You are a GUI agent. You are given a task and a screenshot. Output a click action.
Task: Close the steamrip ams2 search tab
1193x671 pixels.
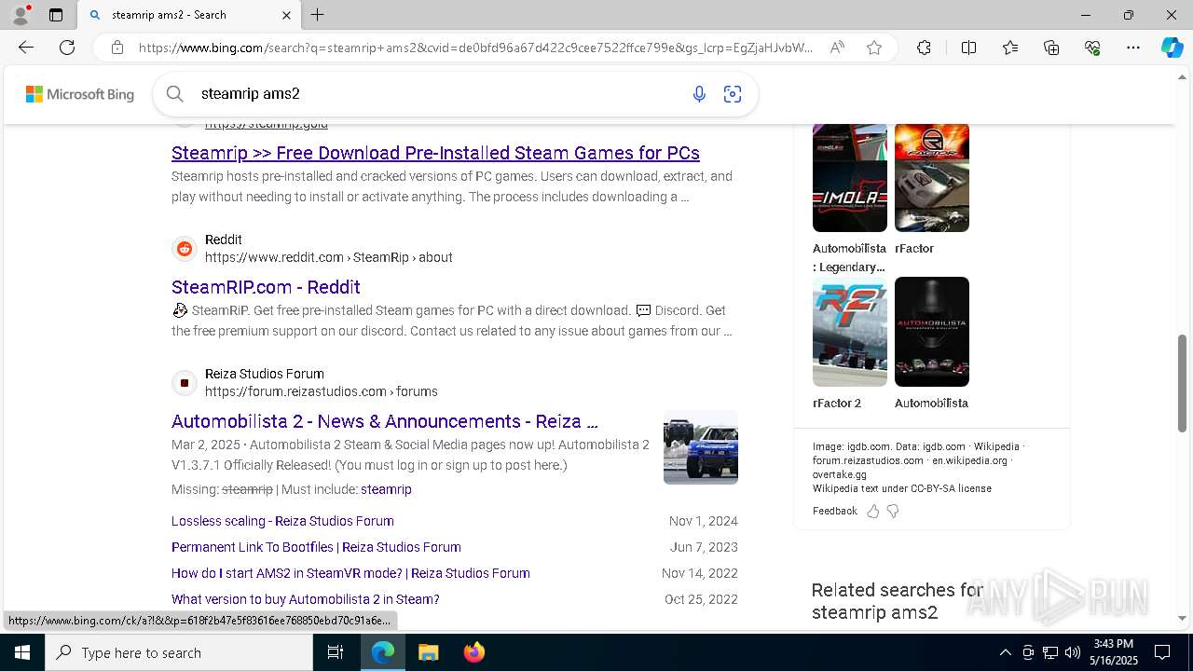click(x=286, y=15)
